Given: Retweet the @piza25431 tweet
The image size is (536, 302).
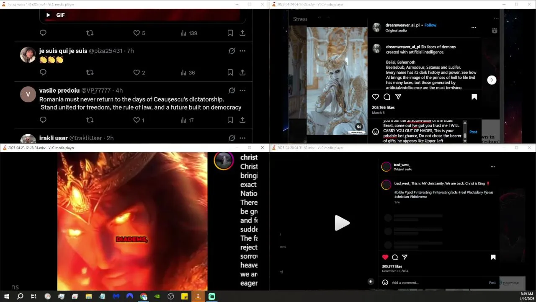Looking at the screenshot, I should (90, 73).
